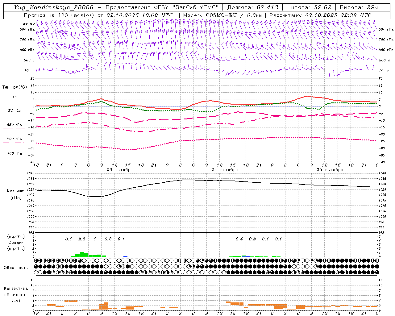Click the (мм/1ч.) precipitation unit label
The image size is (395, 316).
[16, 248]
